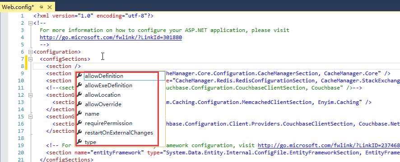Collapse the sectionGroup at line 12
The height and width of the screenshot is (162, 400).
click(x=30, y=95)
